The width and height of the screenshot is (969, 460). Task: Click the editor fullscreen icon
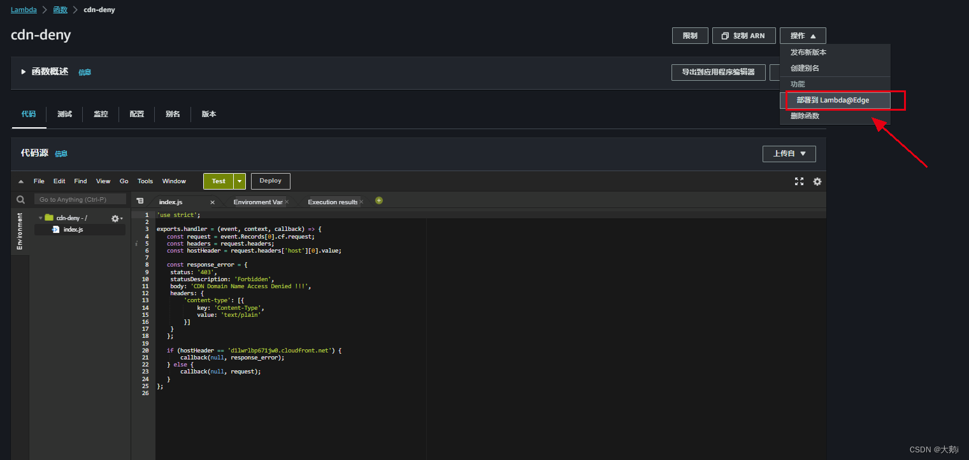(x=799, y=181)
